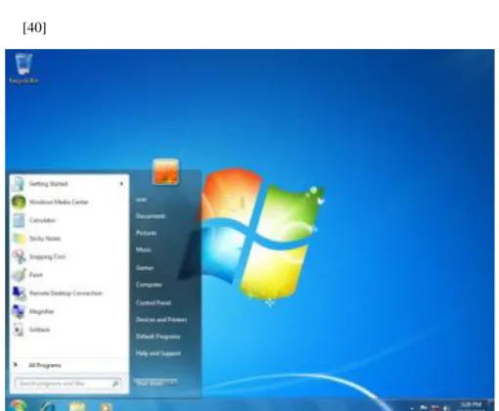Click the magnifier icon in the search box
The image size is (499, 411).
[115, 384]
